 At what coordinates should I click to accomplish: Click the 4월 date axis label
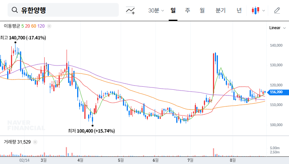pyautogui.click(x=80, y=160)
